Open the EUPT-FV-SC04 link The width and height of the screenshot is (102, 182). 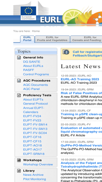[35, 133]
